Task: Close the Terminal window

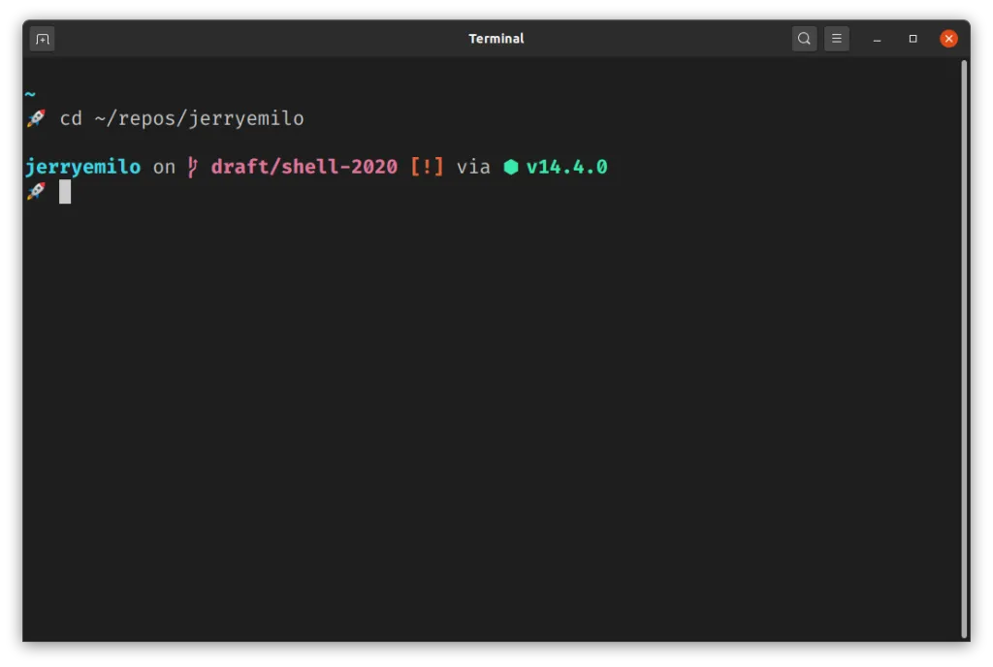Action: pyautogui.click(x=948, y=39)
